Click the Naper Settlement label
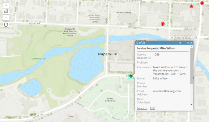This screenshot has height=122, width=209. [x=110, y=100]
